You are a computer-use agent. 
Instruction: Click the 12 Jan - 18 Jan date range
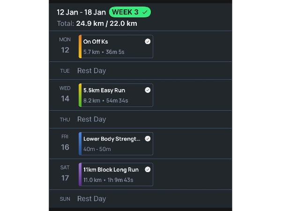pos(81,12)
